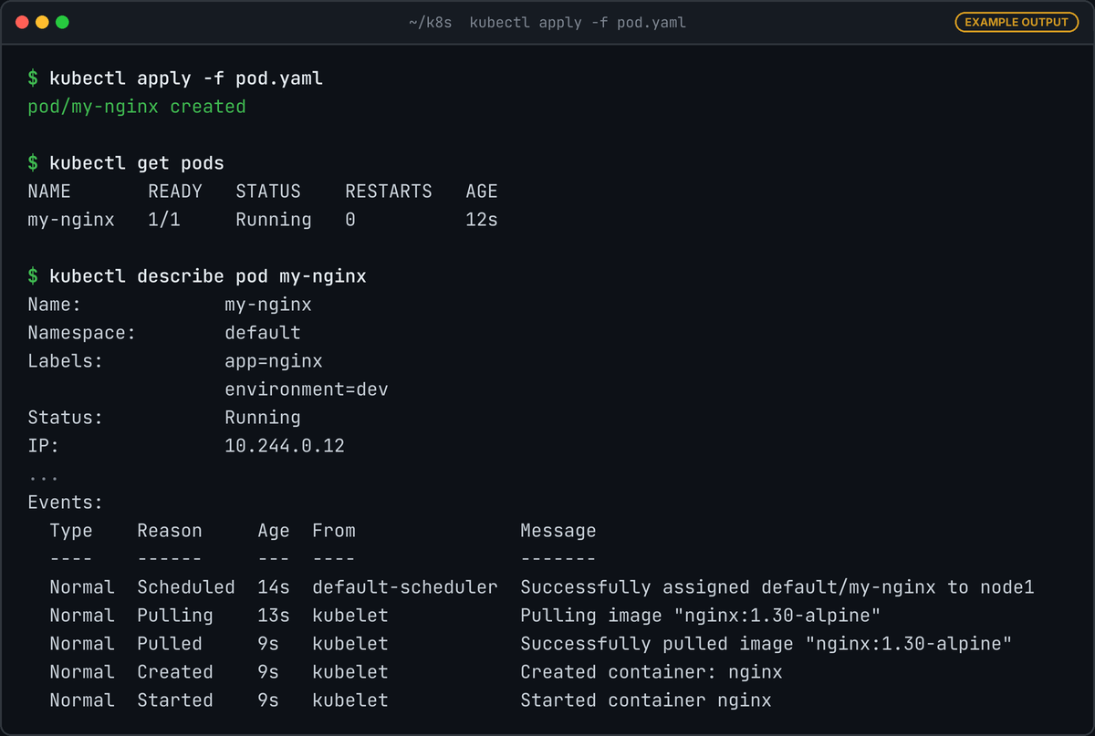Click 'Created container: nginx' message
Viewport: 1095px width, 736px height.
[x=652, y=672]
